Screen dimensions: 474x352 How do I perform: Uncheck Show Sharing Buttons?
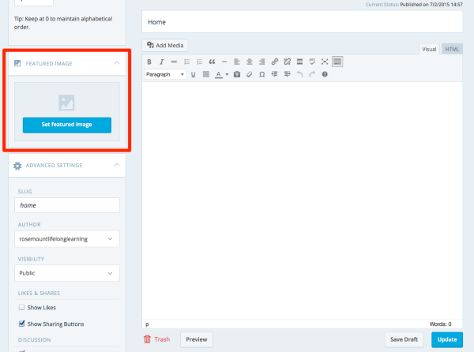pyautogui.click(x=21, y=324)
